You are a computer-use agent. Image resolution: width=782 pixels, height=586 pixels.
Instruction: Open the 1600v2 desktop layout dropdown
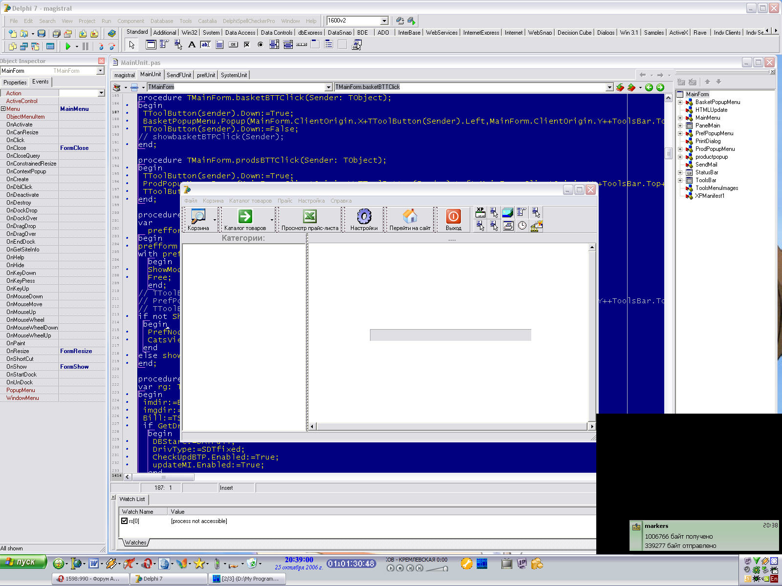tap(384, 21)
